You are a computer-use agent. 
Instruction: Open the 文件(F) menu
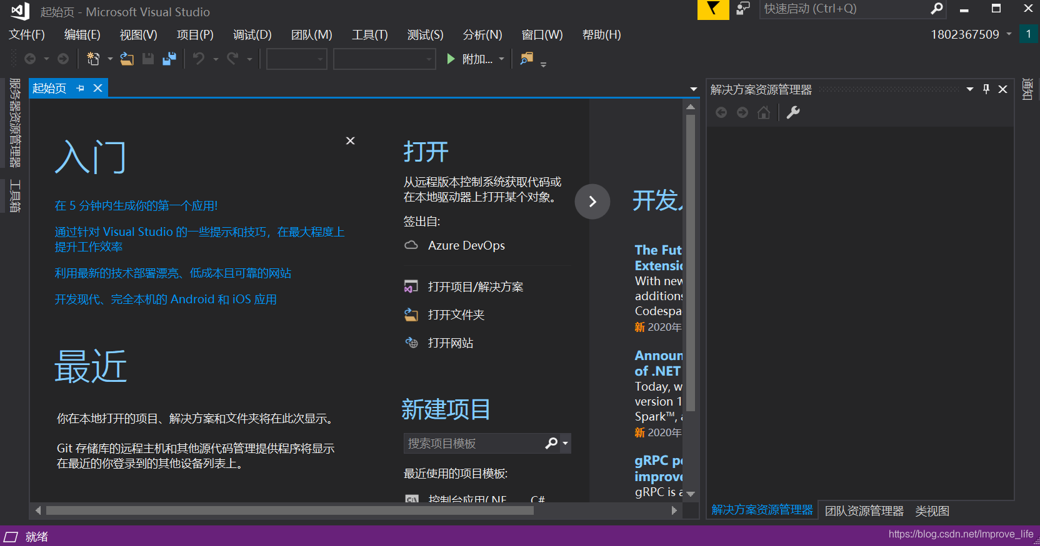pos(27,35)
